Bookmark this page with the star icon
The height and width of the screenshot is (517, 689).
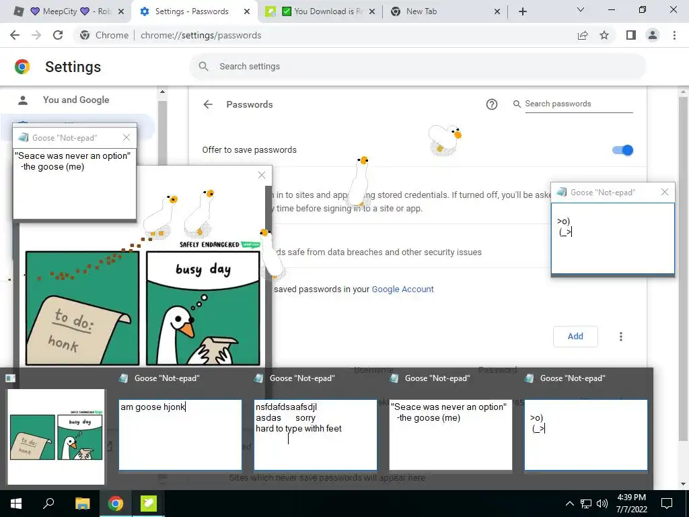click(x=604, y=35)
